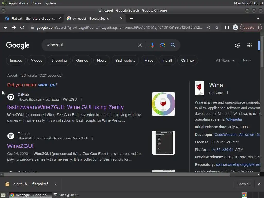Image resolution: width=264 pixels, height=198 pixels.
Task: Open WineZGUI Flathub result
Action: pos(20,146)
